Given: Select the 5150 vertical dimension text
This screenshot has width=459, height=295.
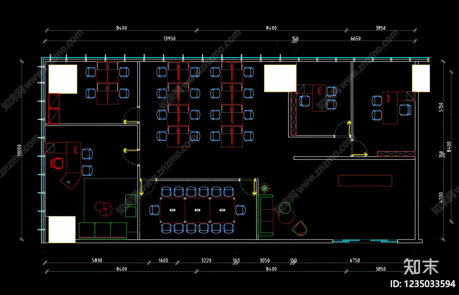Looking at the screenshot, I should click(x=441, y=107).
